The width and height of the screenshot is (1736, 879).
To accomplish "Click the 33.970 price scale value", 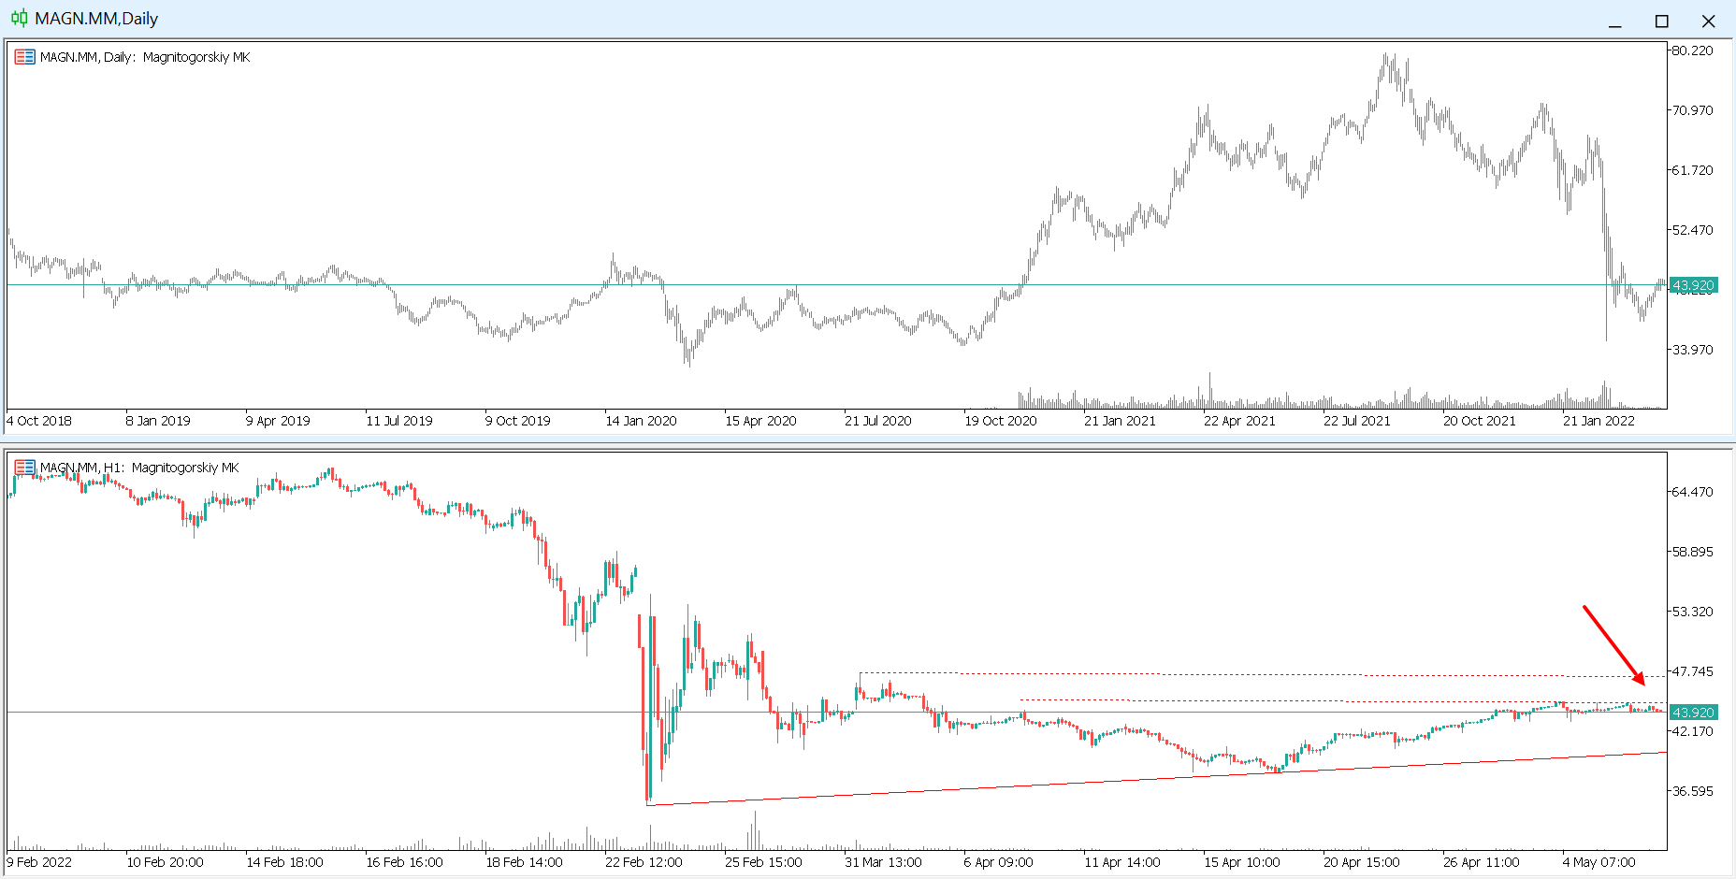I will point(1692,350).
